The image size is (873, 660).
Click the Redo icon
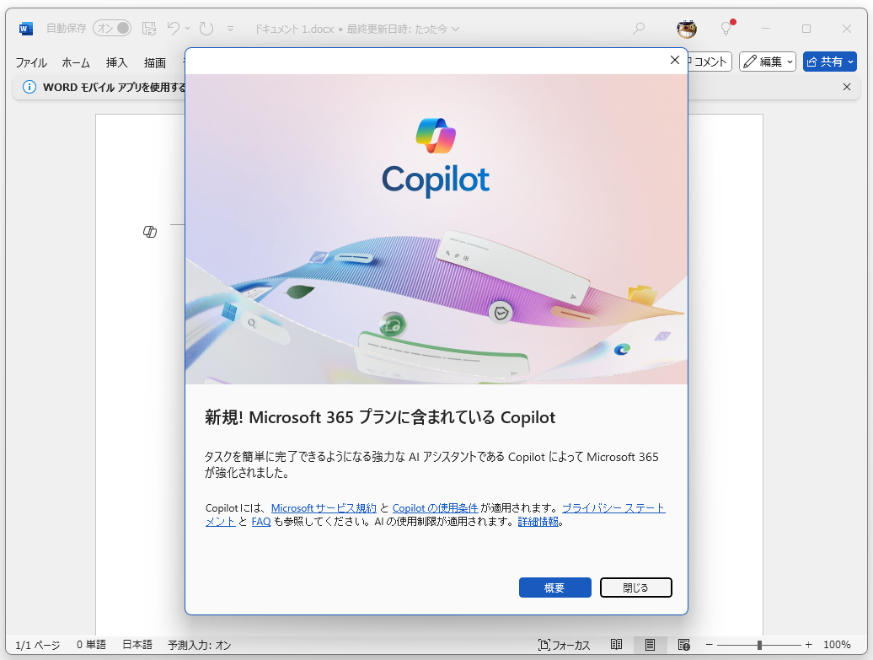pyautogui.click(x=206, y=28)
